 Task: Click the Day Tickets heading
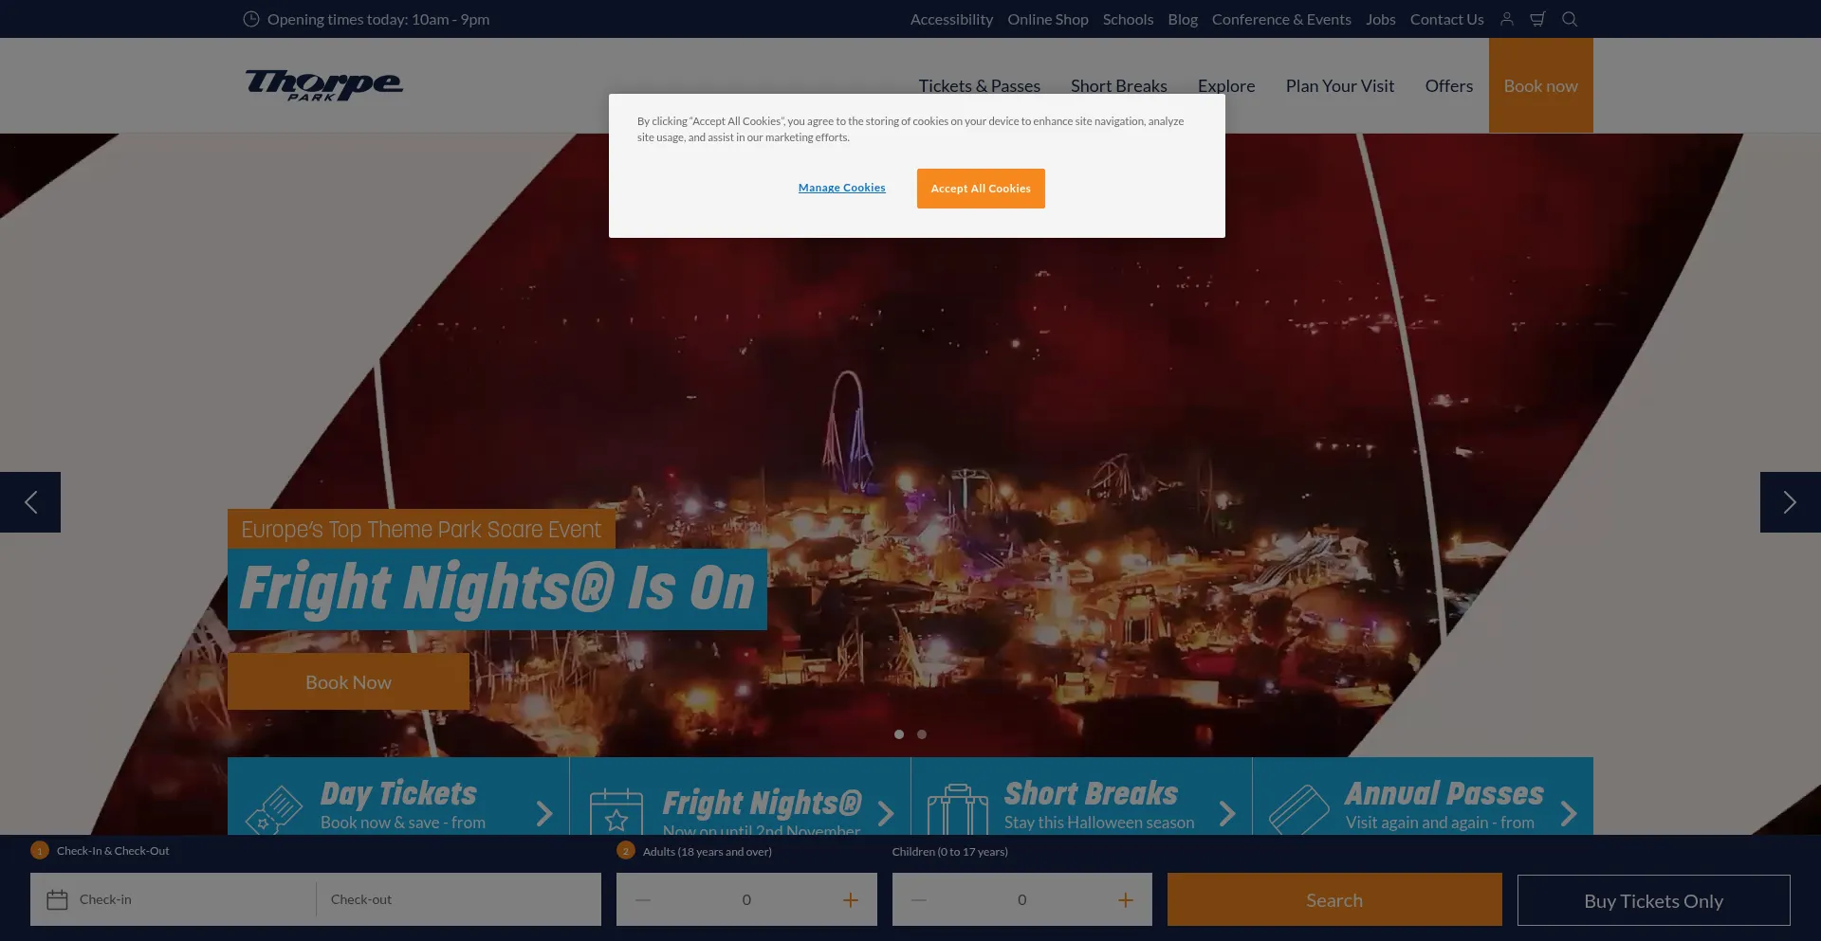pyautogui.click(x=398, y=793)
